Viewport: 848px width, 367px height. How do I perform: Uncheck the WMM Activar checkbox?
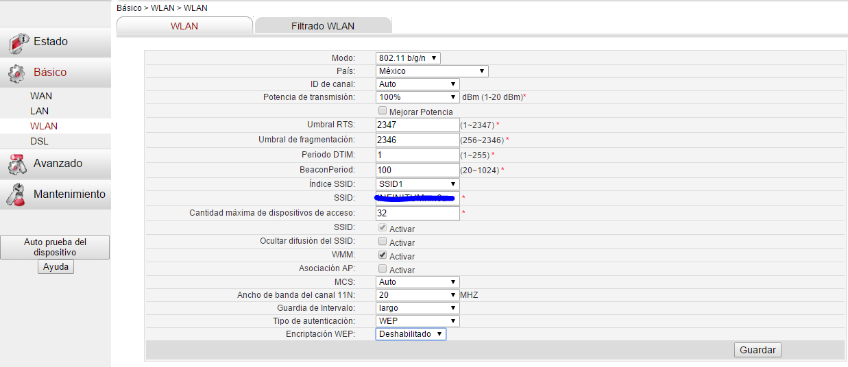click(383, 255)
